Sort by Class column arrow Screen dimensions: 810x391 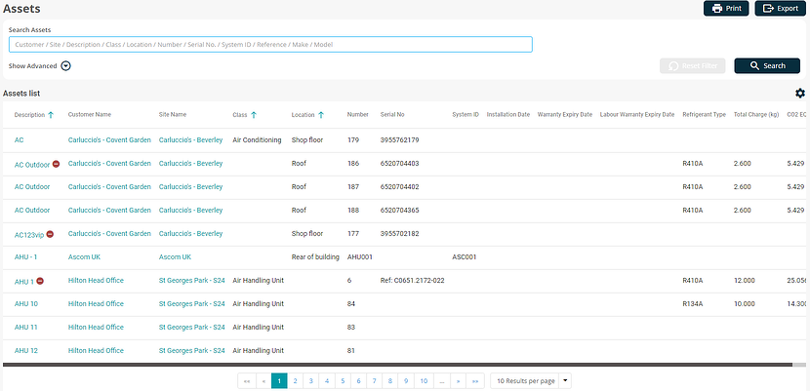254,115
